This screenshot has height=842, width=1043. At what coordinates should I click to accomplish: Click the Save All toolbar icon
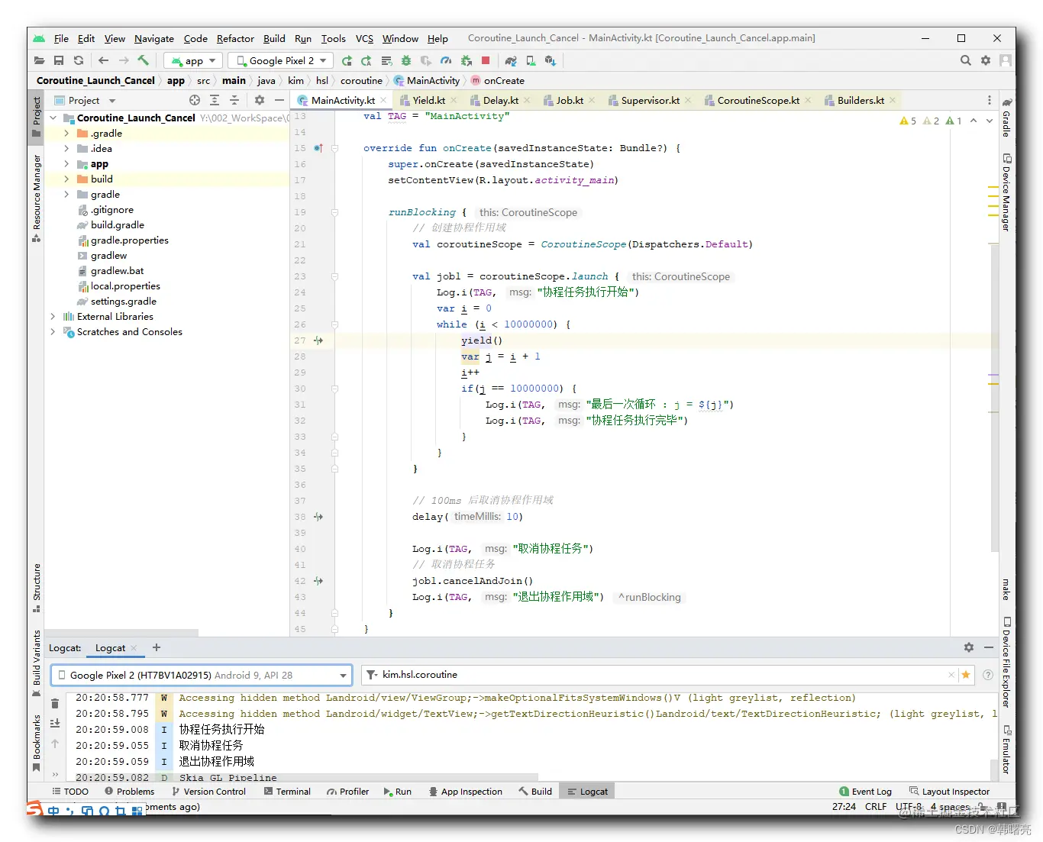(59, 60)
